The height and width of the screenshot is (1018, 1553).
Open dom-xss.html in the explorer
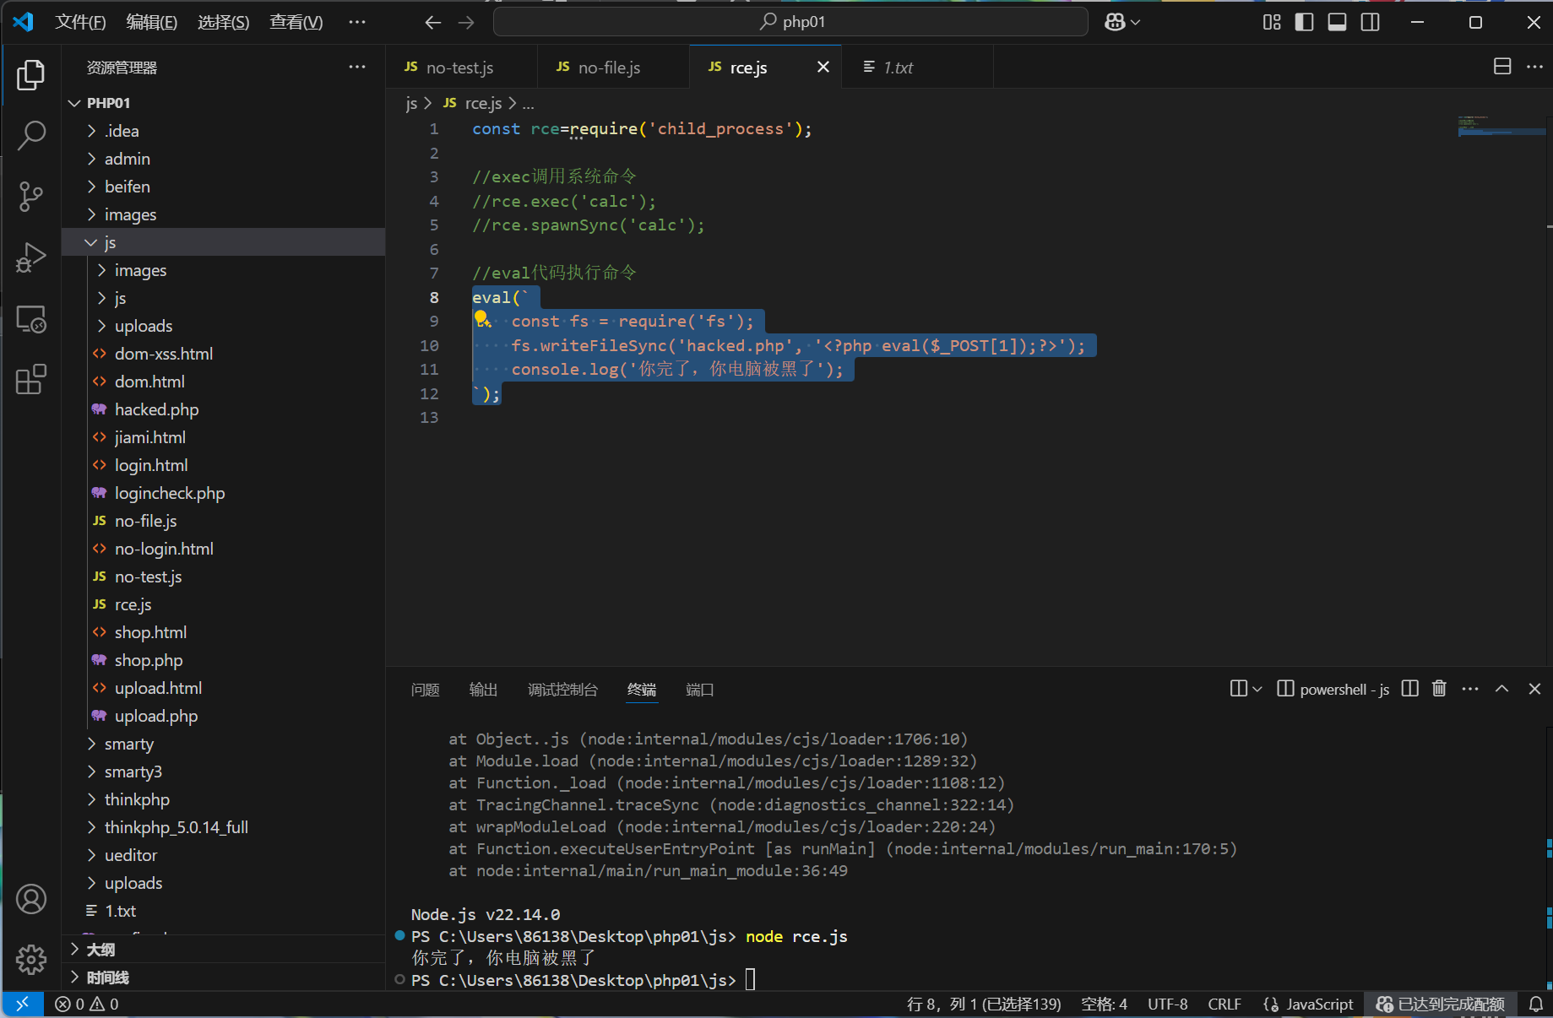pos(224,354)
